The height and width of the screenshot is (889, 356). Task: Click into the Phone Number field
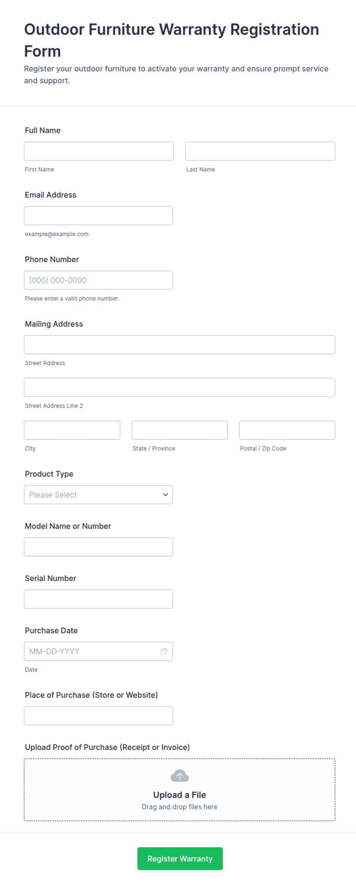point(98,280)
